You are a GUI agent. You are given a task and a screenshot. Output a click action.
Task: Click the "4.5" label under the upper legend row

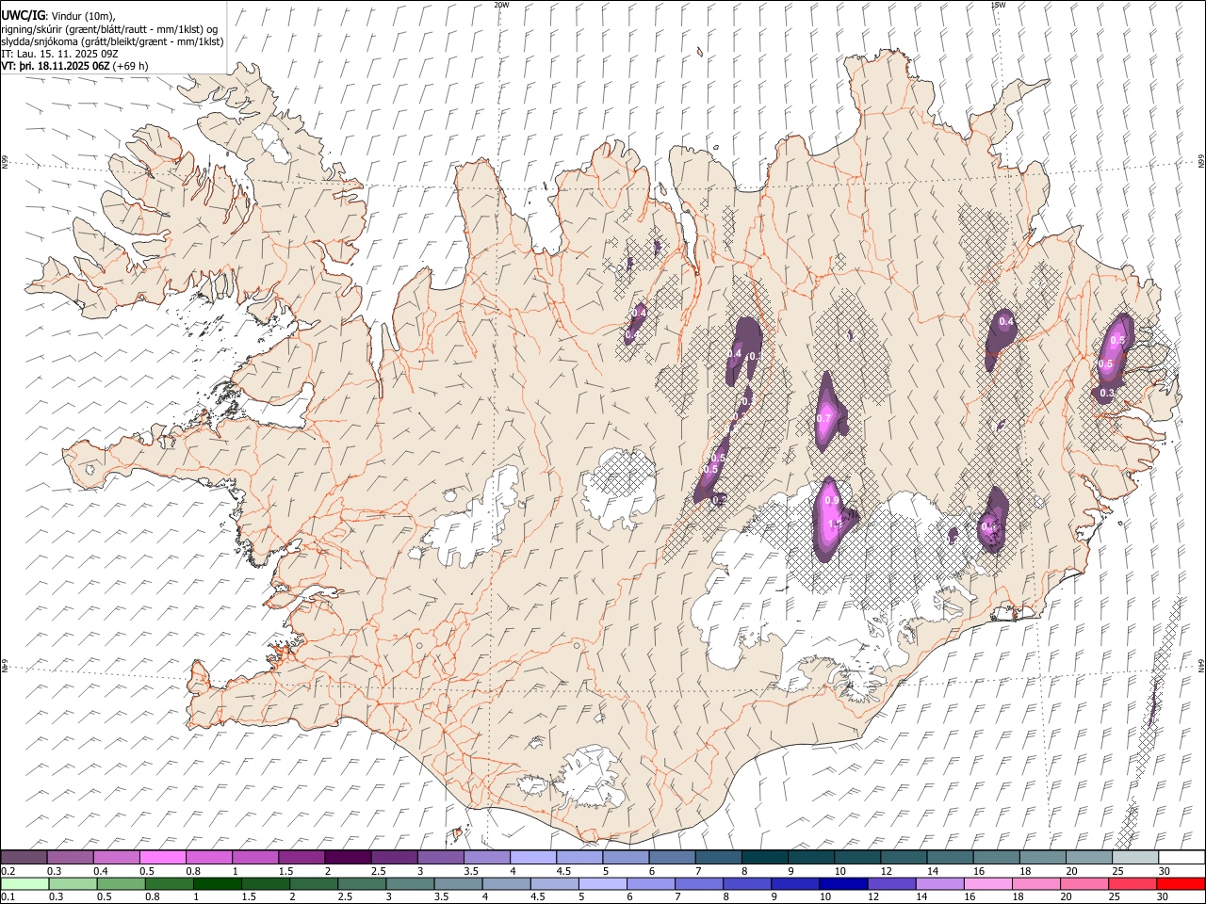(x=564, y=871)
